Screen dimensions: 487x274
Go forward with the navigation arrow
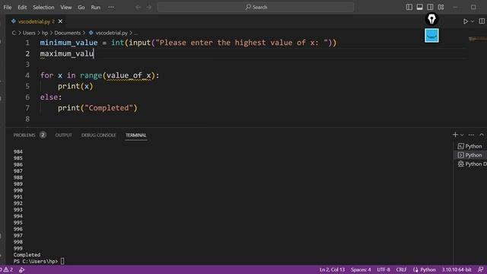point(149,7)
